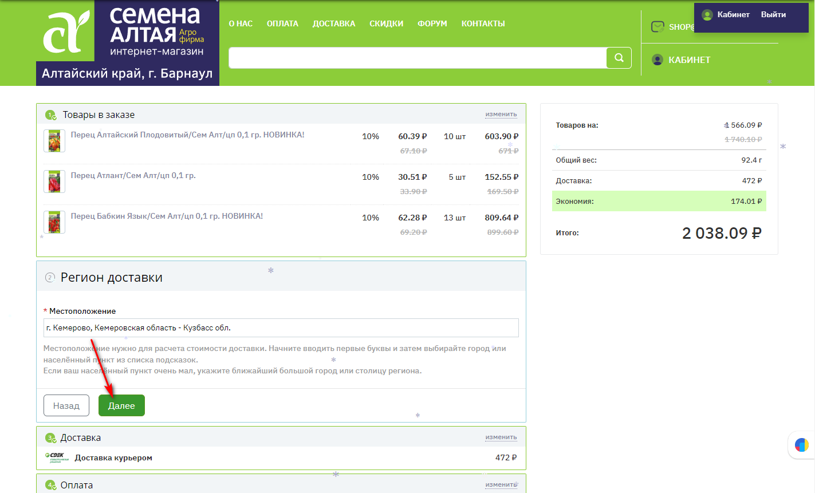This screenshot has height=493, width=815.
Task: Go to the ДОСТАВКА menu page
Action: [333, 23]
